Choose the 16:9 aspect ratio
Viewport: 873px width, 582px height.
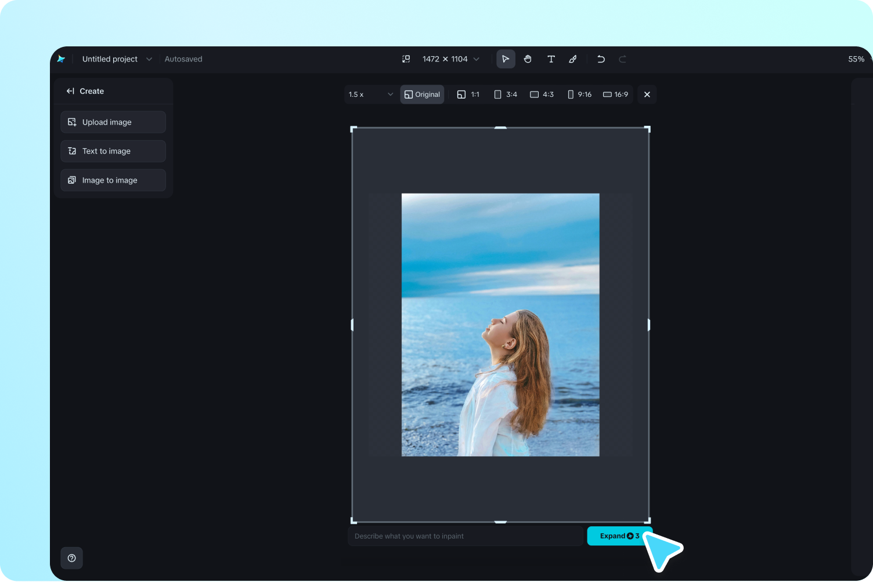pyautogui.click(x=616, y=94)
